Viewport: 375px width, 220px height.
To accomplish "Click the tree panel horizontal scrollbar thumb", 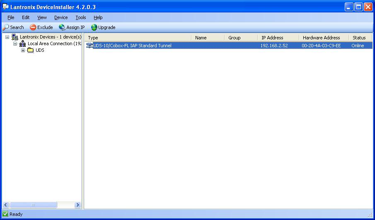I will [x=33, y=205].
